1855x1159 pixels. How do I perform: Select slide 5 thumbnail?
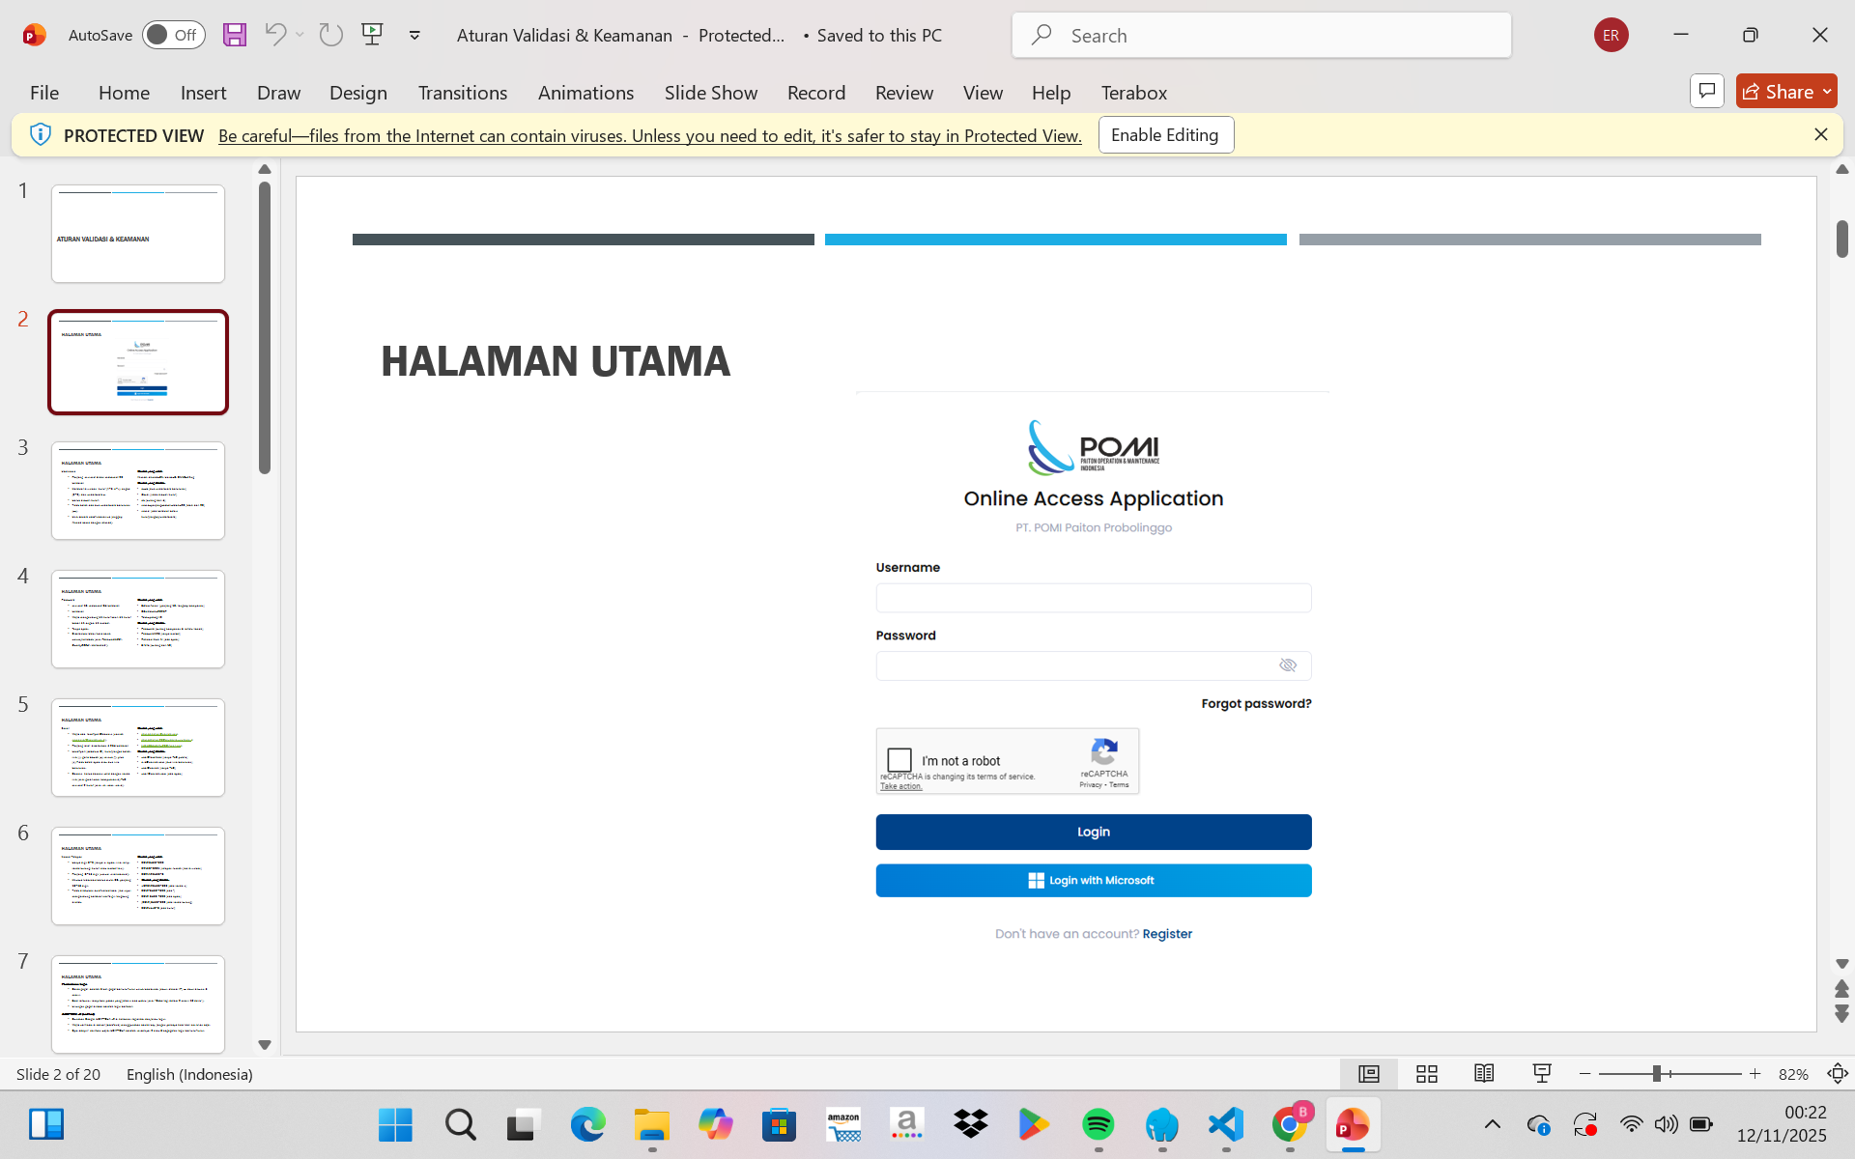pyautogui.click(x=138, y=748)
